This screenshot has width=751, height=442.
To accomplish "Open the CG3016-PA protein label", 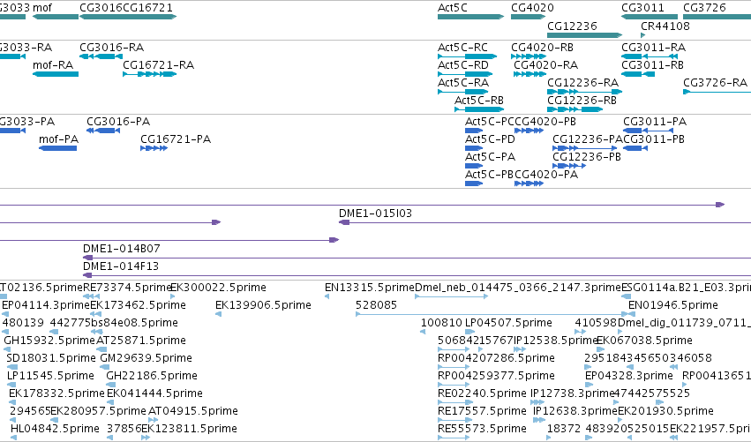I will click(118, 122).
